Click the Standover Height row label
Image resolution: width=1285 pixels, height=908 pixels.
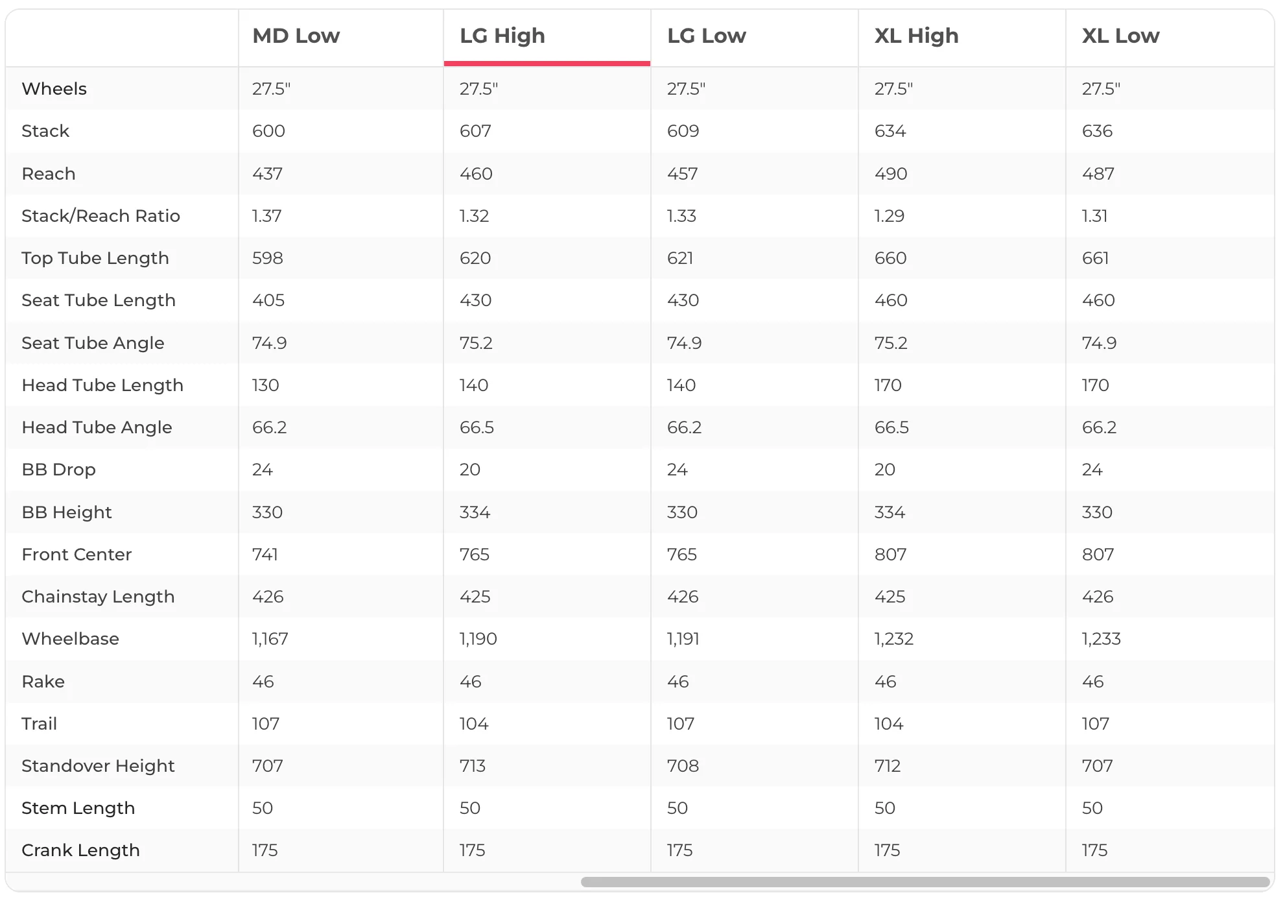[x=98, y=766]
